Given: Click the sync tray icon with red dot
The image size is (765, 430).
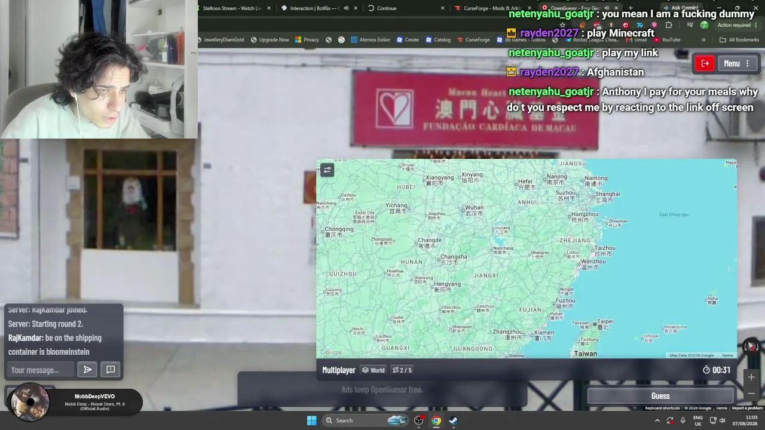Looking at the screenshot, I should coord(670,420).
